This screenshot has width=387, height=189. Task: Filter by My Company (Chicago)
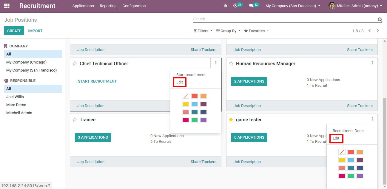coord(27,62)
